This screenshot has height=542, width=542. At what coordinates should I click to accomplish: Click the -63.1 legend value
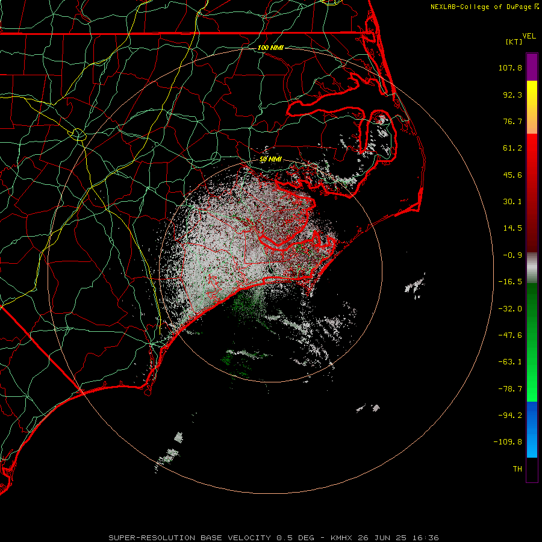tap(510, 363)
